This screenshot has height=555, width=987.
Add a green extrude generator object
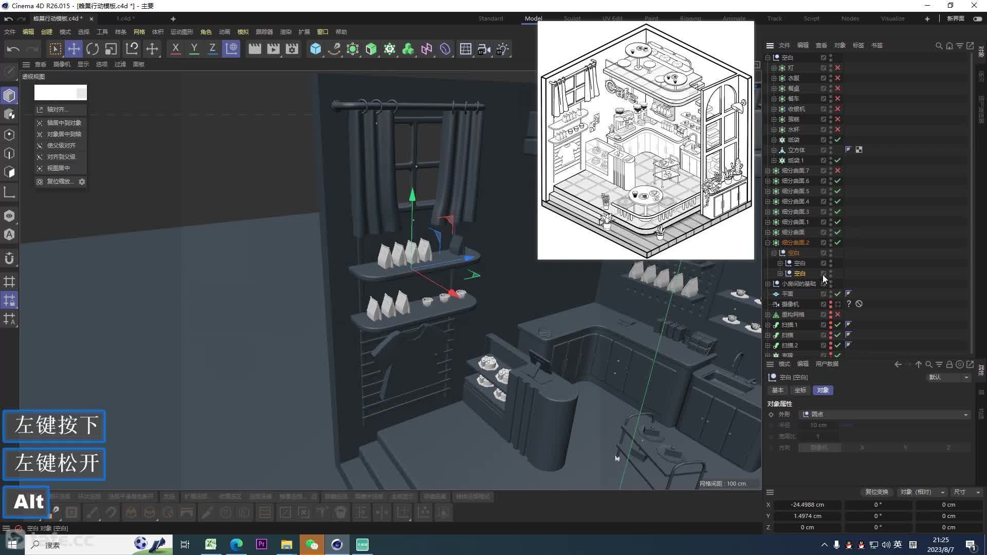pos(371,49)
